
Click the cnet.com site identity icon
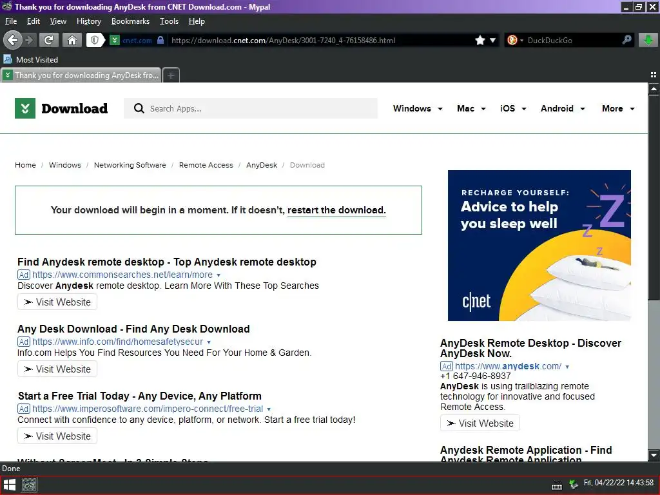click(115, 40)
